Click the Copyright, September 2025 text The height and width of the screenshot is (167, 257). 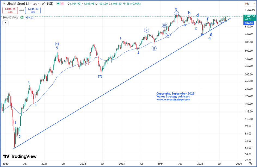175,94
